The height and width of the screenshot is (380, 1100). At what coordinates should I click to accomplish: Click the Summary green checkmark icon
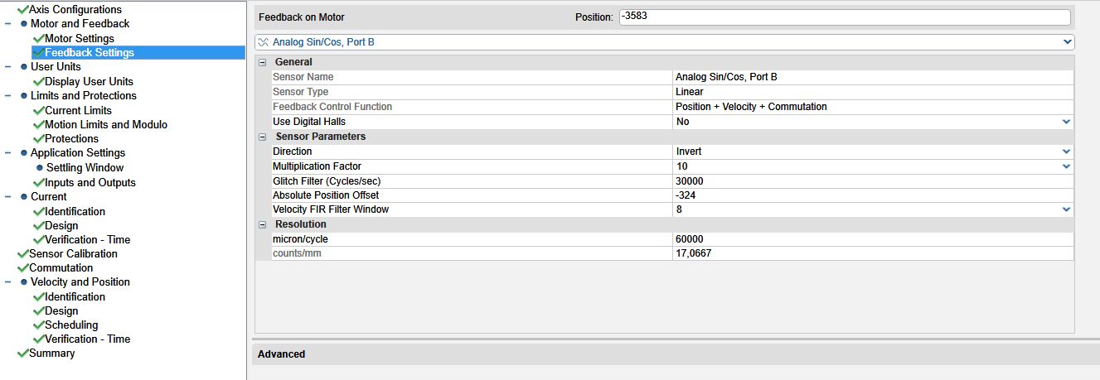click(22, 354)
